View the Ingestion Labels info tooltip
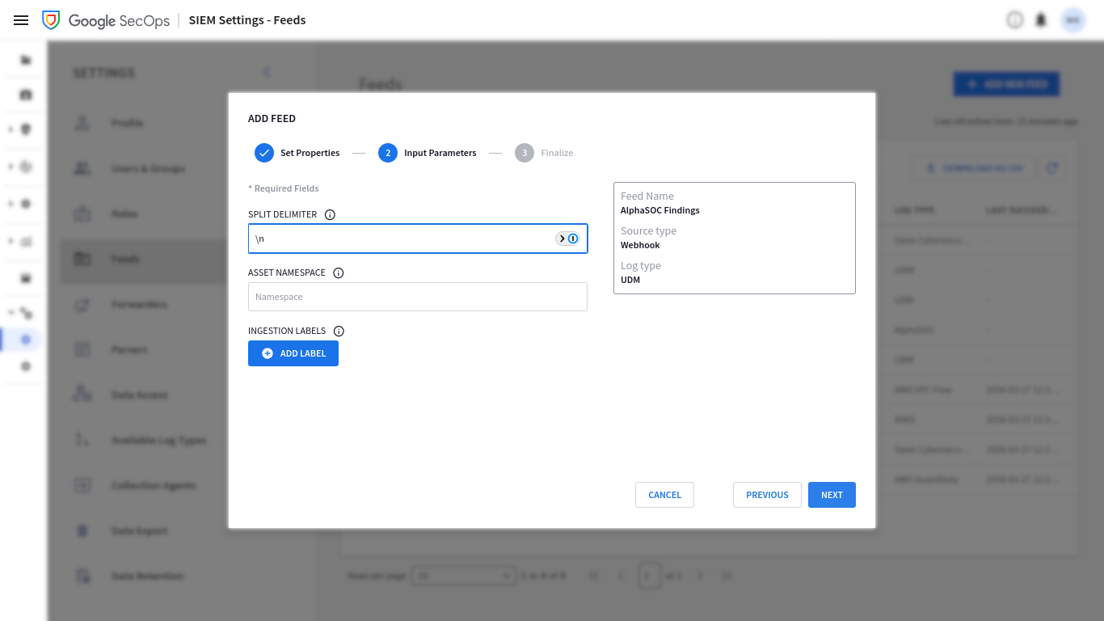1104x621 pixels. [339, 331]
